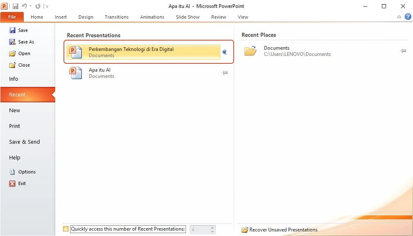This screenshot has height=236, width=413.
Task: Click the Close label in Backstage menu
Action: [x=24, y=65]
